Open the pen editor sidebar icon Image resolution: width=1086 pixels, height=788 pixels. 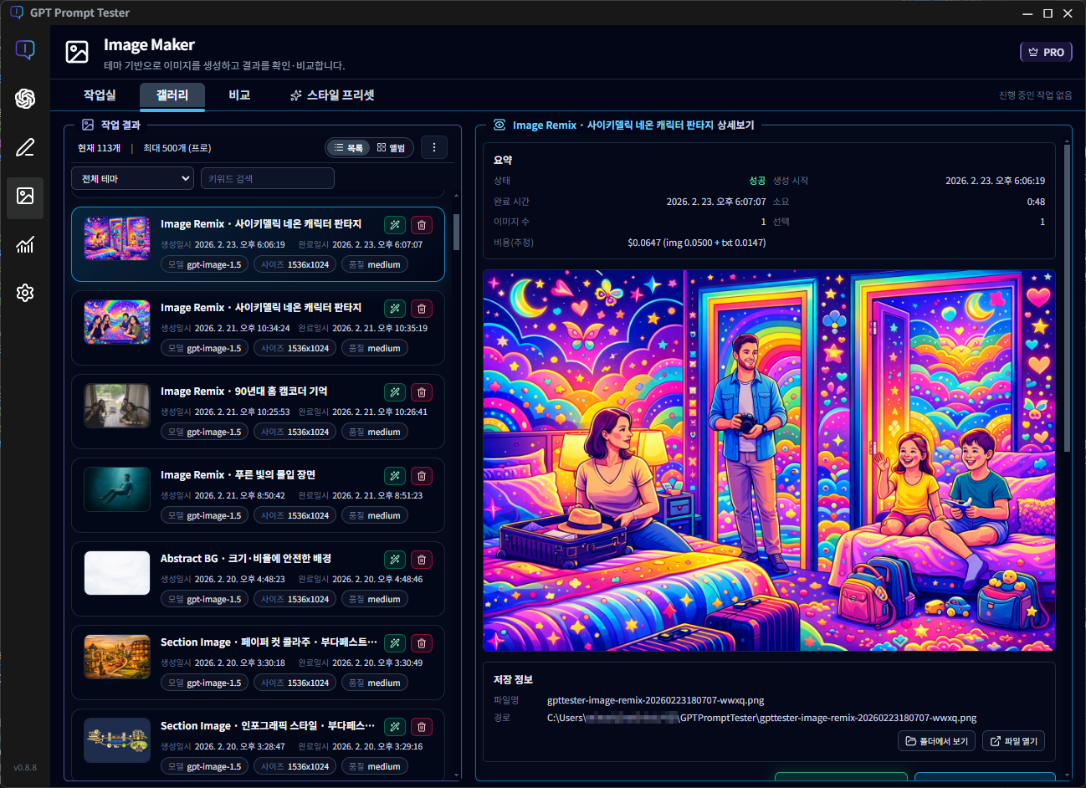[25, 148]
